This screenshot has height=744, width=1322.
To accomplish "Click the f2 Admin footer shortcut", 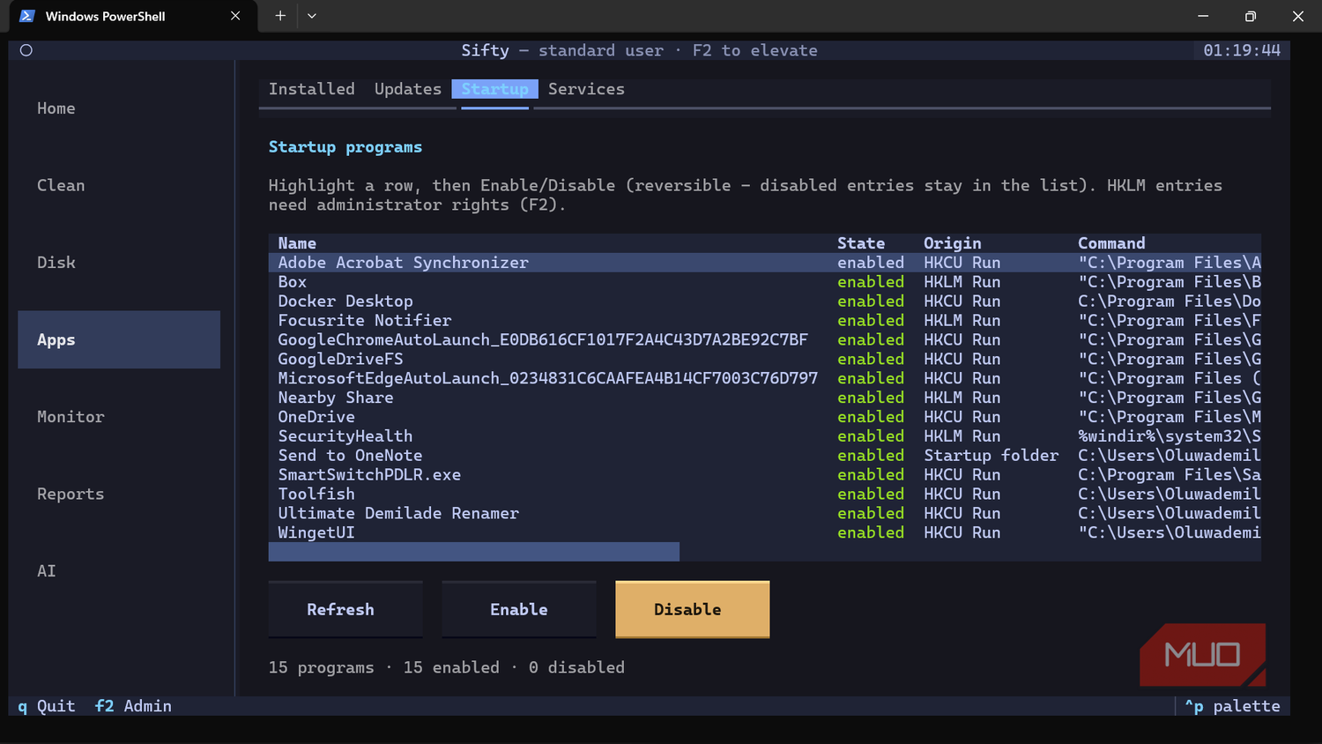I will 133,706.
